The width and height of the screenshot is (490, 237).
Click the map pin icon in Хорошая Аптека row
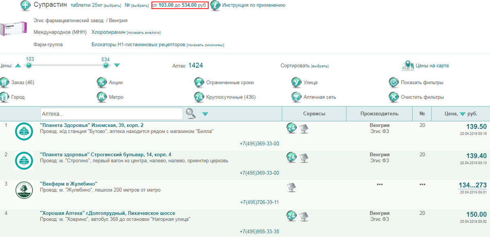click(304, 217)
